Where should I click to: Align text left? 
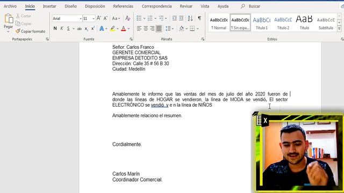pos(139,28)
